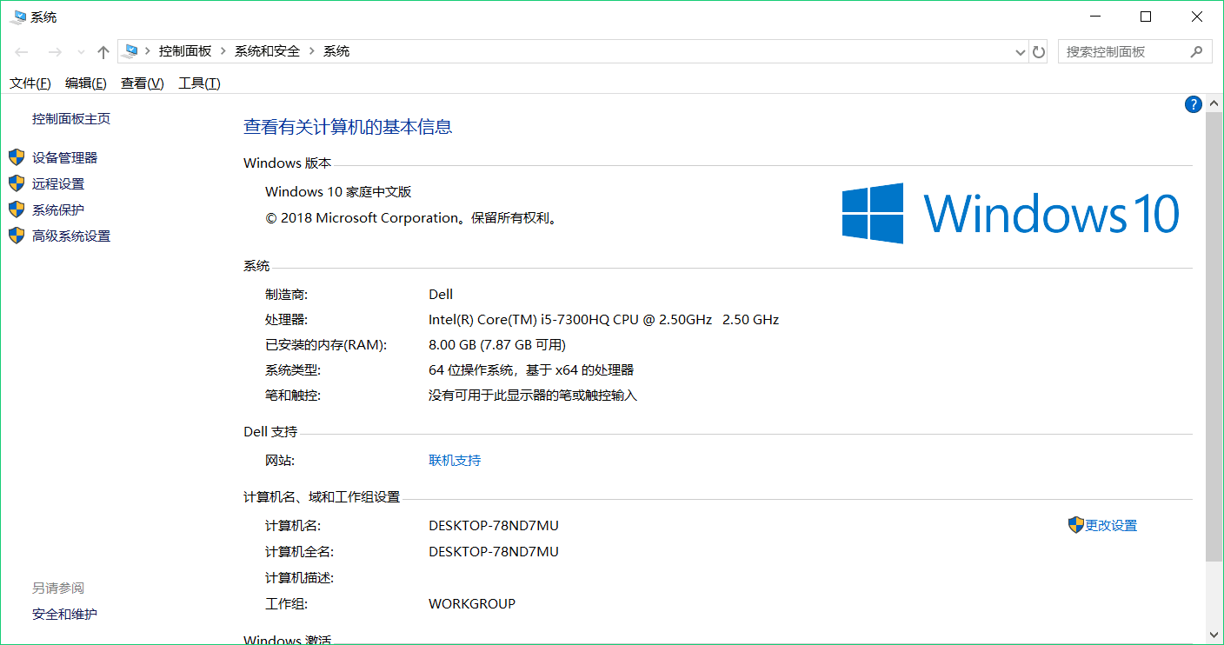Click the Windows 10 logo
Screen dimensions: 1224x645
tap(1010, 213)
